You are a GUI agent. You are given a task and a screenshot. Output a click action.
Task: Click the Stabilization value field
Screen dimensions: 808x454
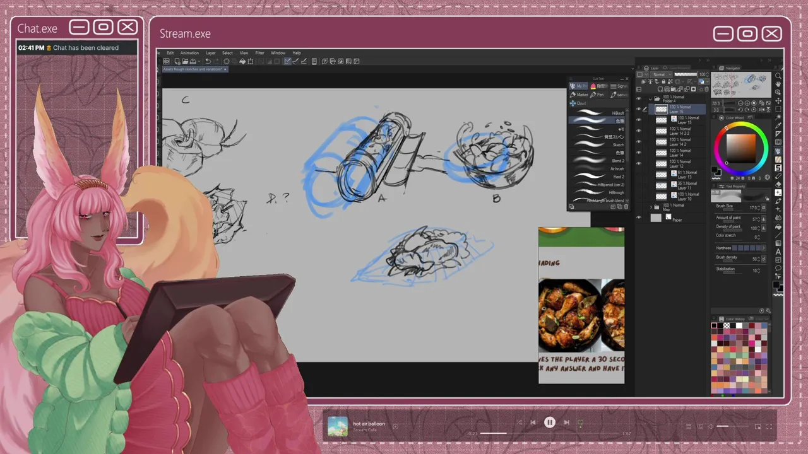[x=756, y=270]
